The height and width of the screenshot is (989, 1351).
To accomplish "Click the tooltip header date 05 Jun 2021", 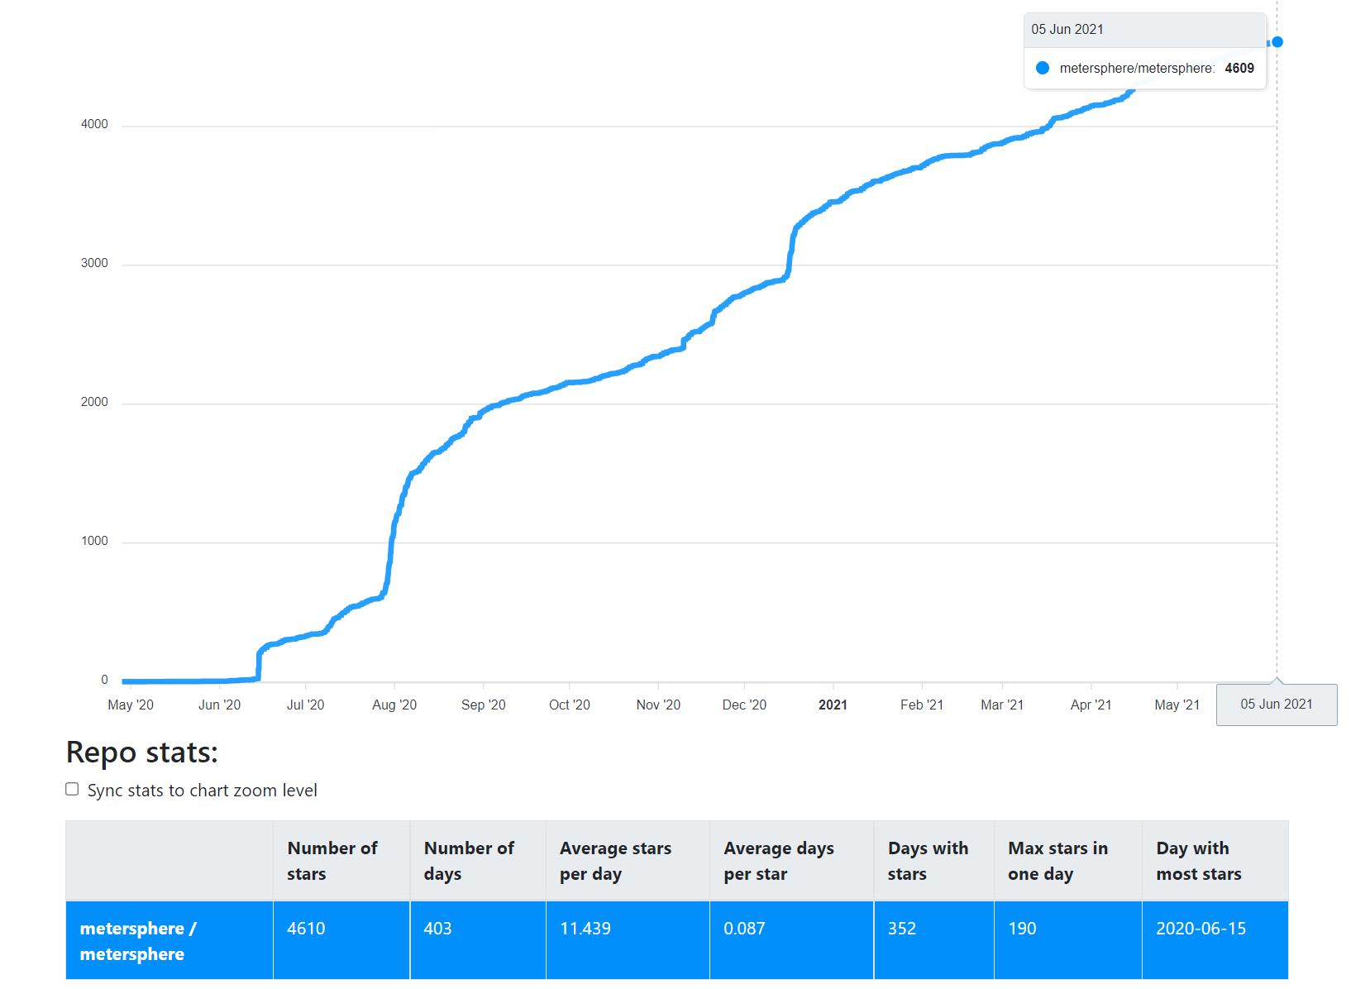I will [1067, 29].
